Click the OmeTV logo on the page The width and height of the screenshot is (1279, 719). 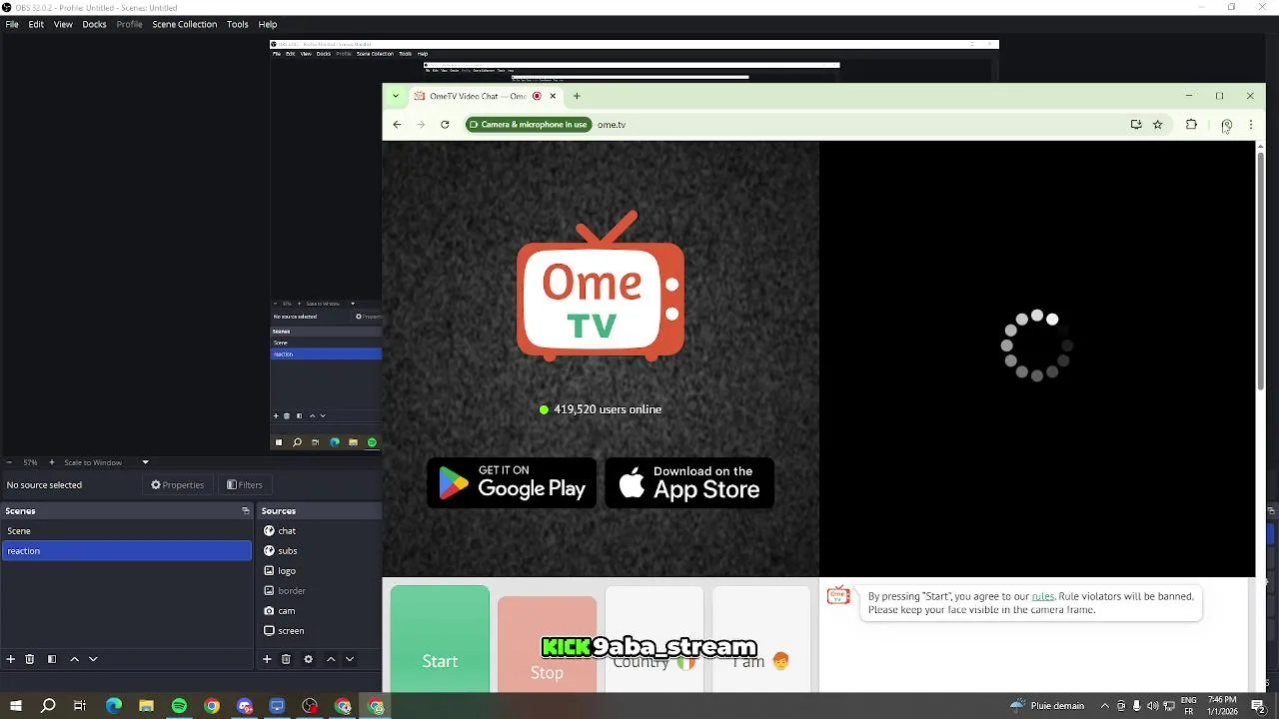601,287
